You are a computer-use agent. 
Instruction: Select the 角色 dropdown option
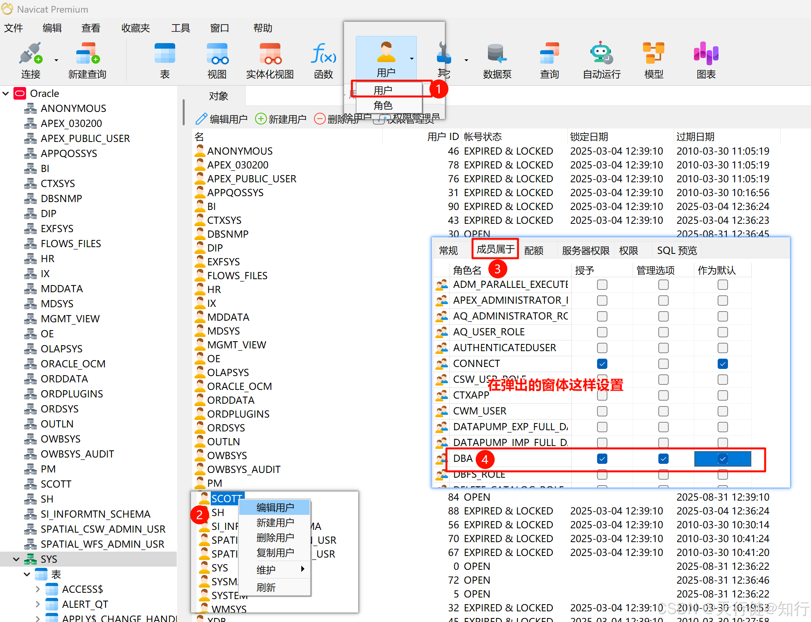click(383, 106)
